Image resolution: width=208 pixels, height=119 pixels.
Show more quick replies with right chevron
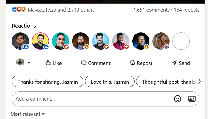pos(199,81)
